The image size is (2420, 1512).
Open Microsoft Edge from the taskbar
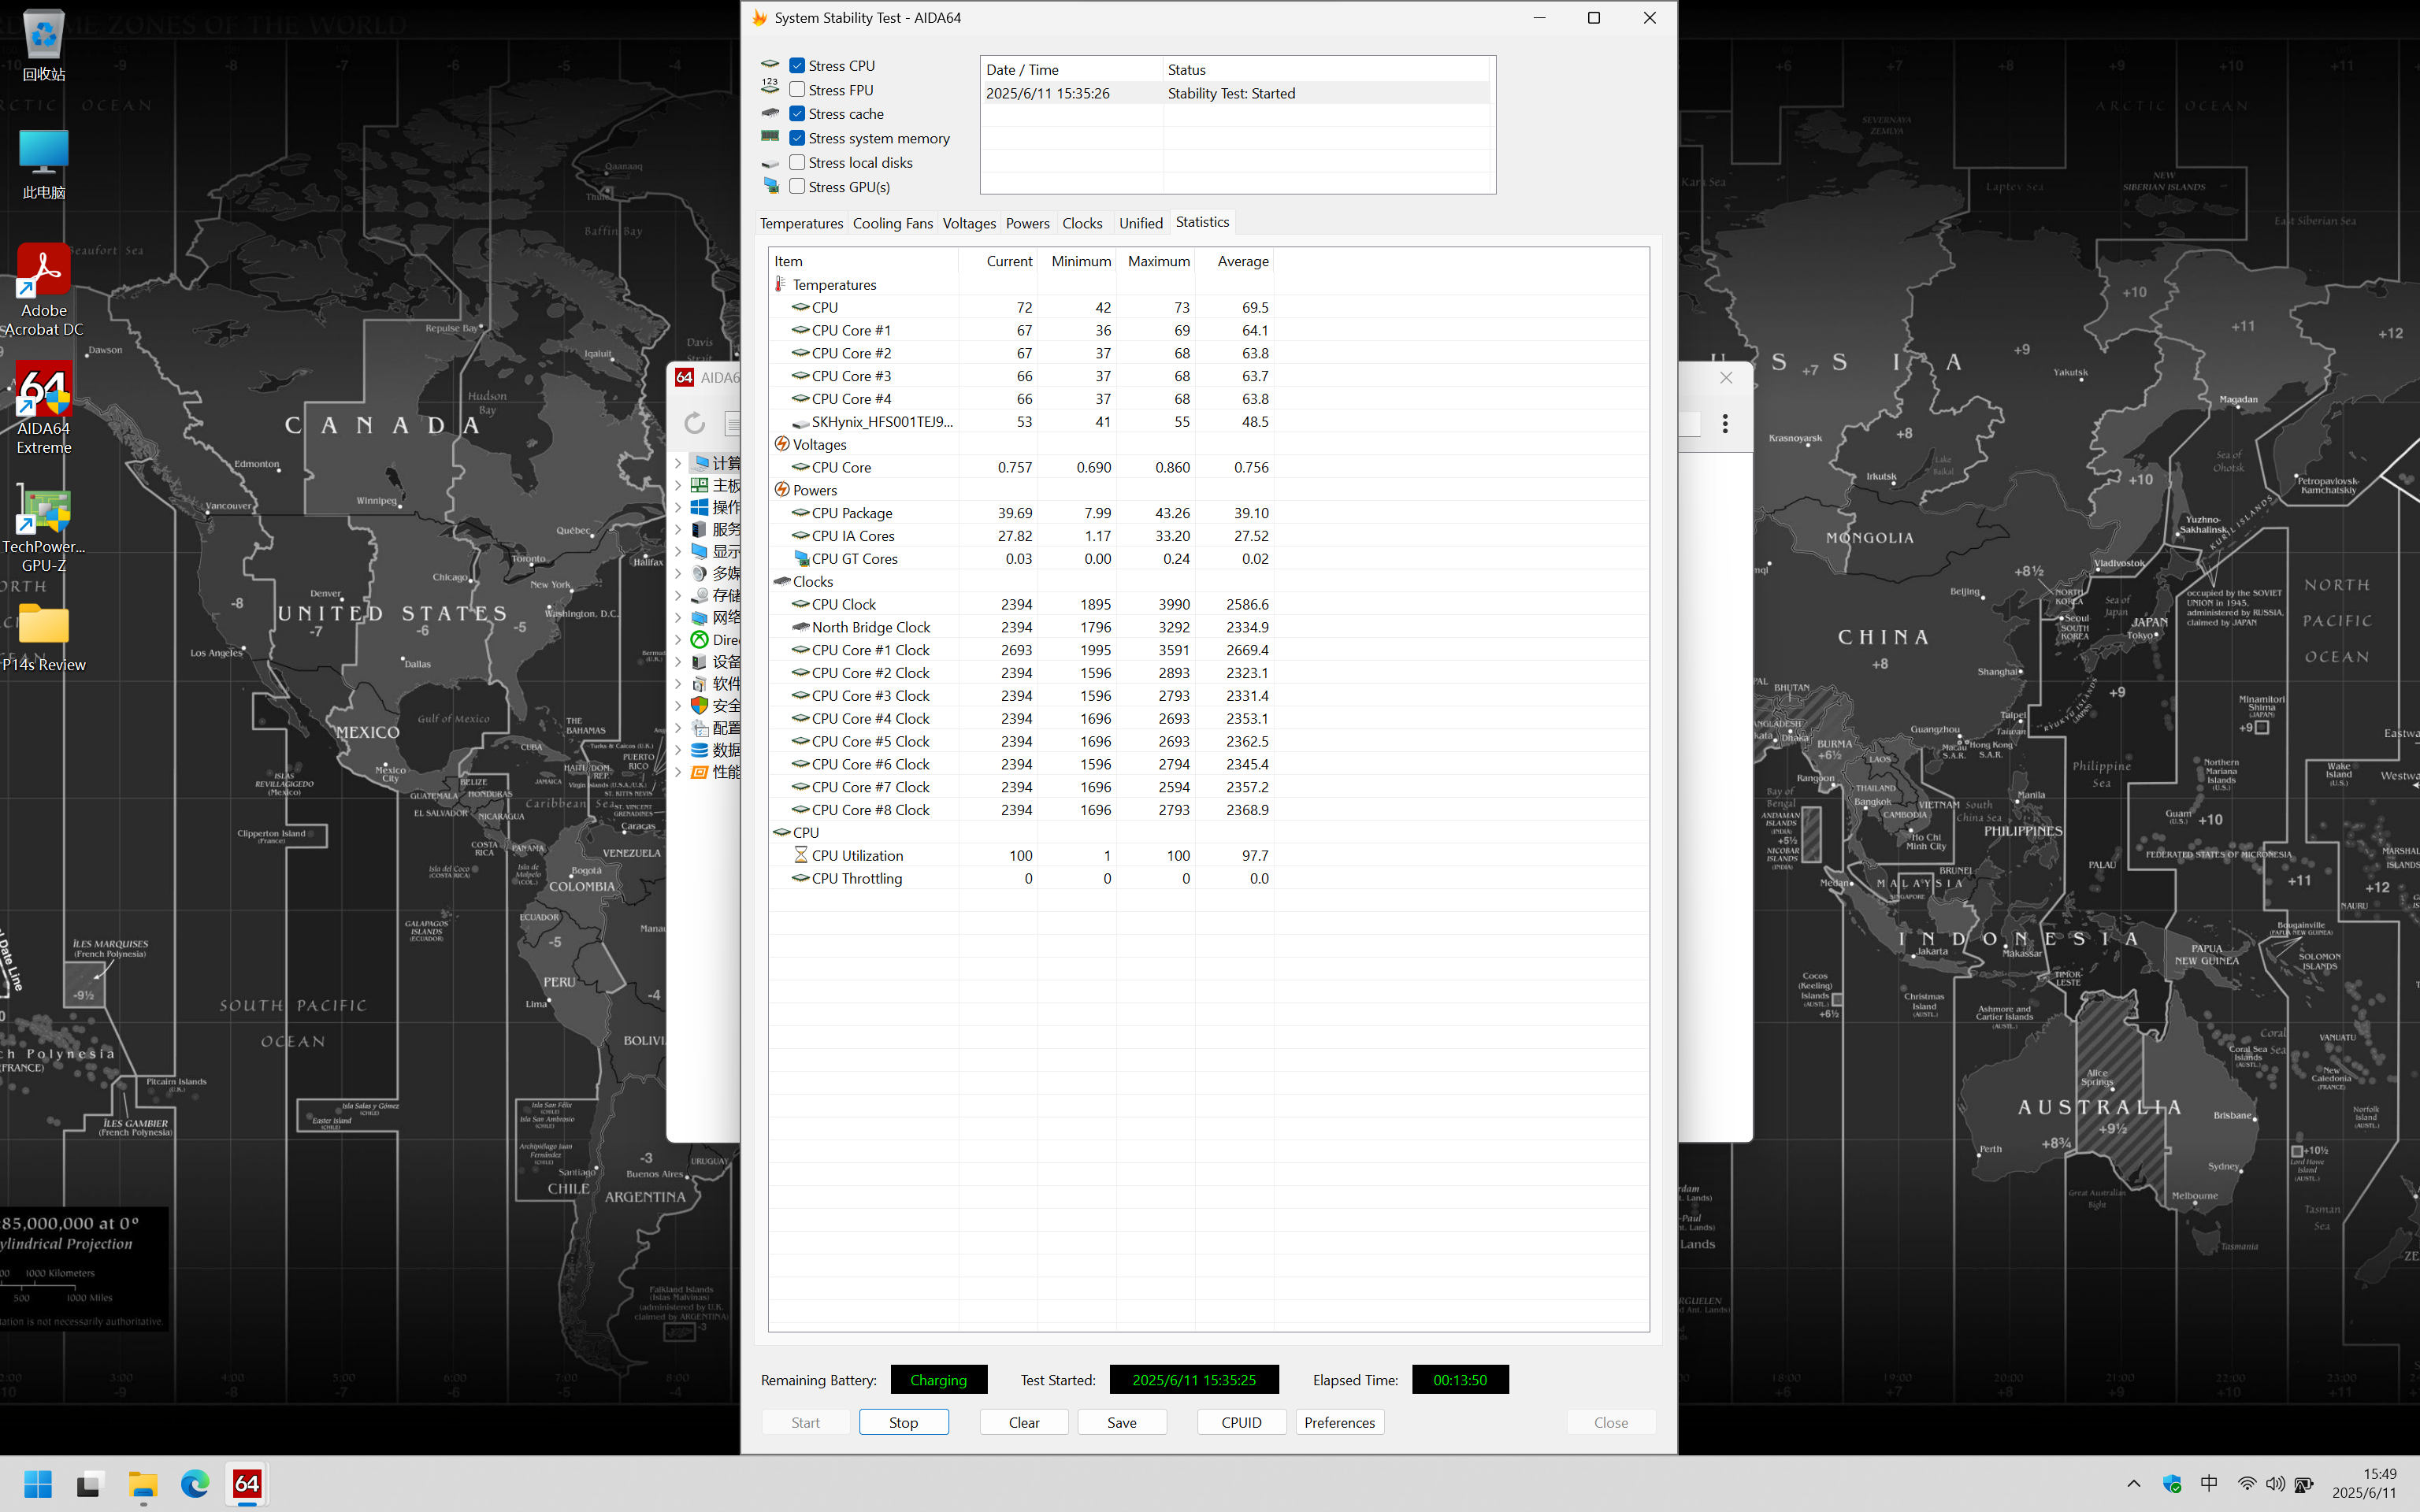[195, 1484]
